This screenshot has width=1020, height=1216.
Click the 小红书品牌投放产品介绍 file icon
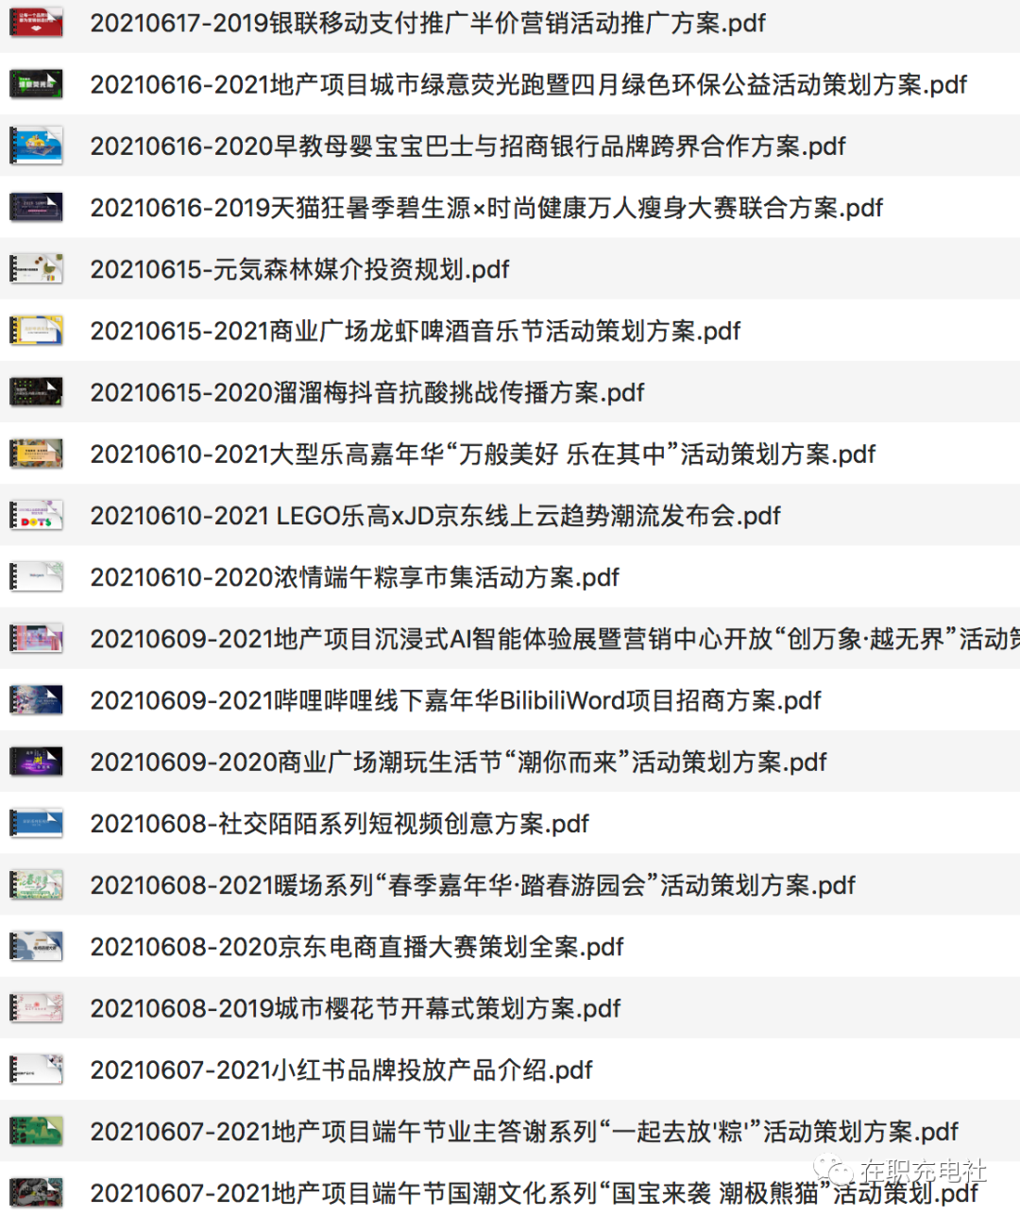(36, 1070)
